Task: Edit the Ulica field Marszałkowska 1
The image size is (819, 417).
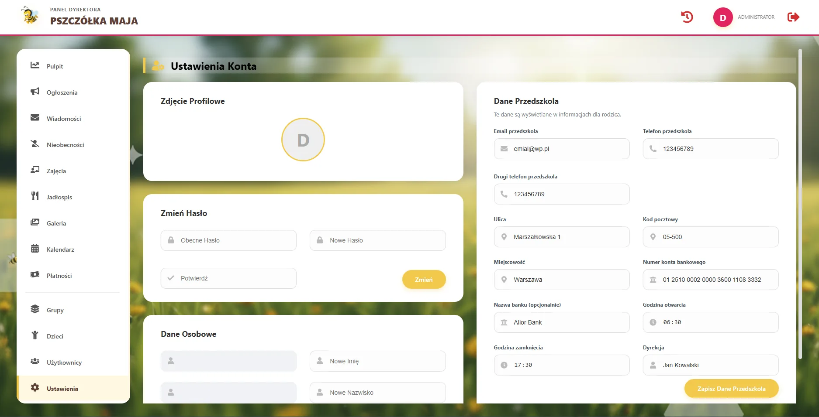Action: point(562,237)
